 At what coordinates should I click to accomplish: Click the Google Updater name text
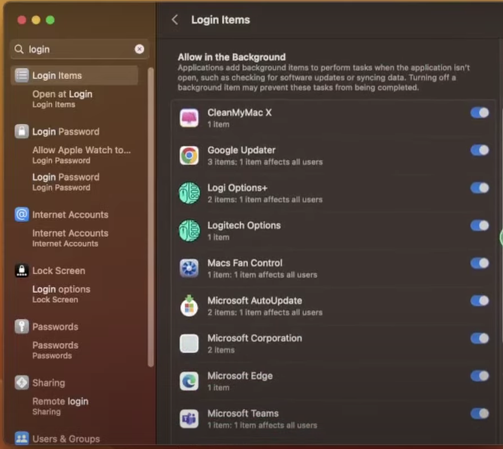(241, 150)
